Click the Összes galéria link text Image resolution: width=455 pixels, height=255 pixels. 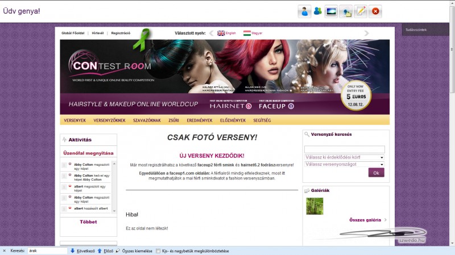(365, 220)
